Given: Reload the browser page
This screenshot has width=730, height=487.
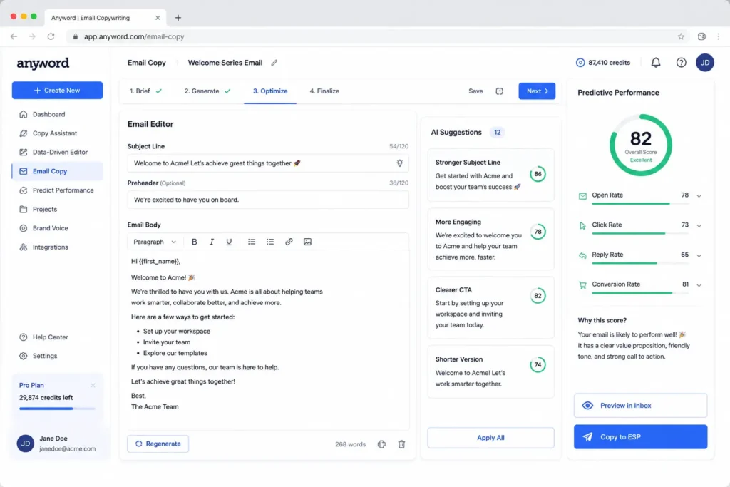Looking at the screenshot, I should 51,36.
